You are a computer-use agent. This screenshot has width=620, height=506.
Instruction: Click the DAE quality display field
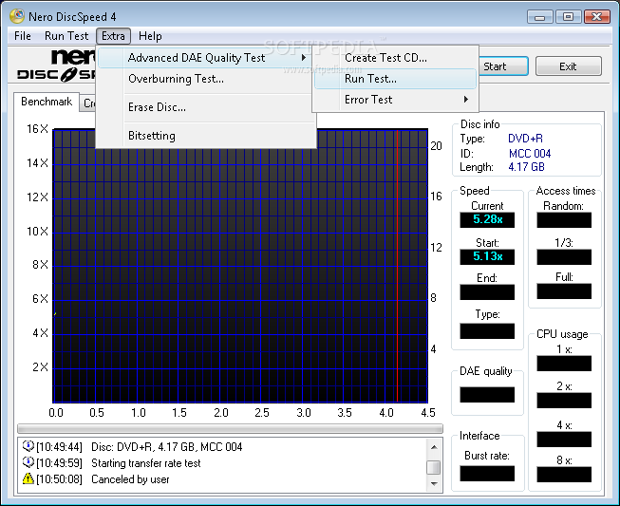click(x=487, y=395)
